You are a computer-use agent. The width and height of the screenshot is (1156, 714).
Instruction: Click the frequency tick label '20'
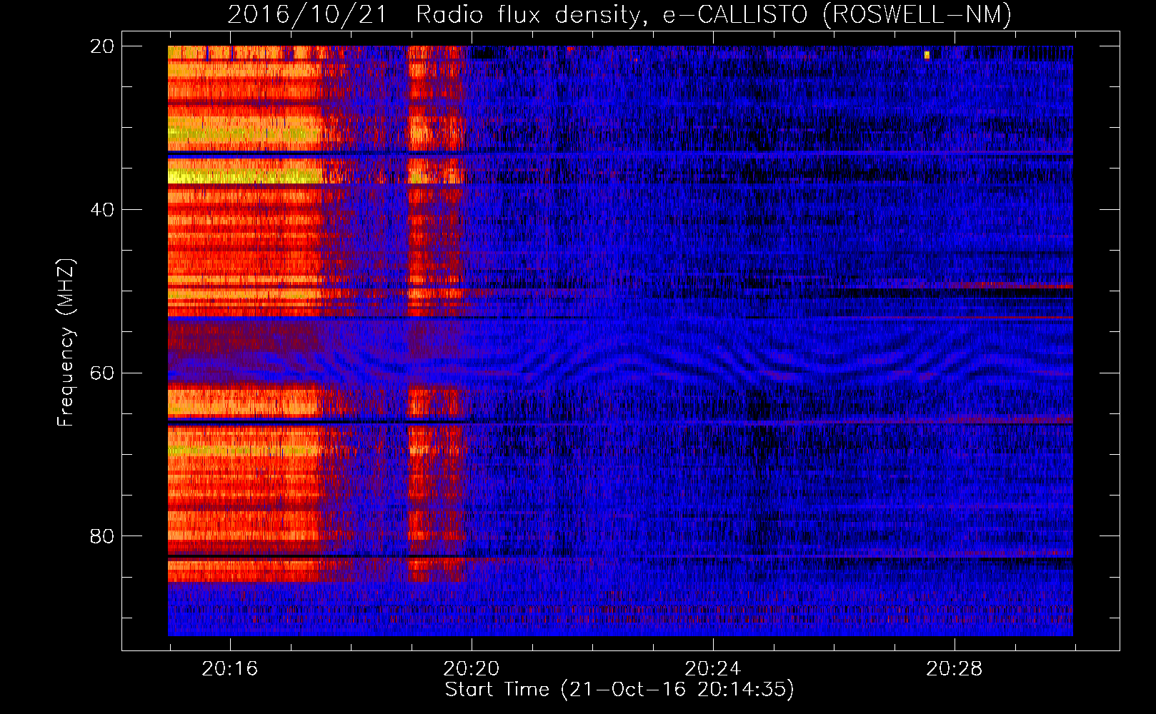[101, 46]
